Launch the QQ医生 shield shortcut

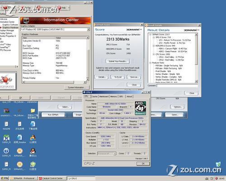pyautogui.click(x=33, y=164)
